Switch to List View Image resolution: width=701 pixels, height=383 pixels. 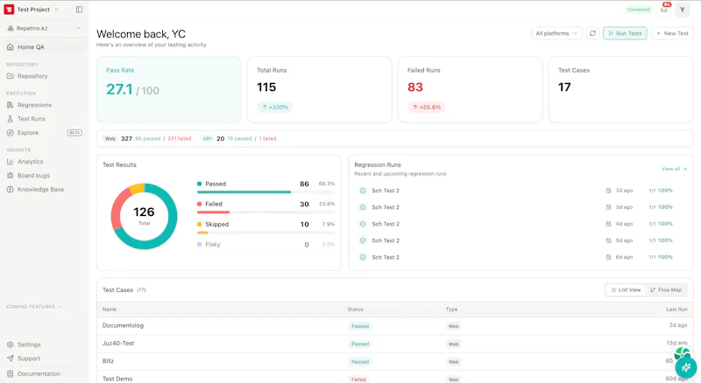(626, 290)
